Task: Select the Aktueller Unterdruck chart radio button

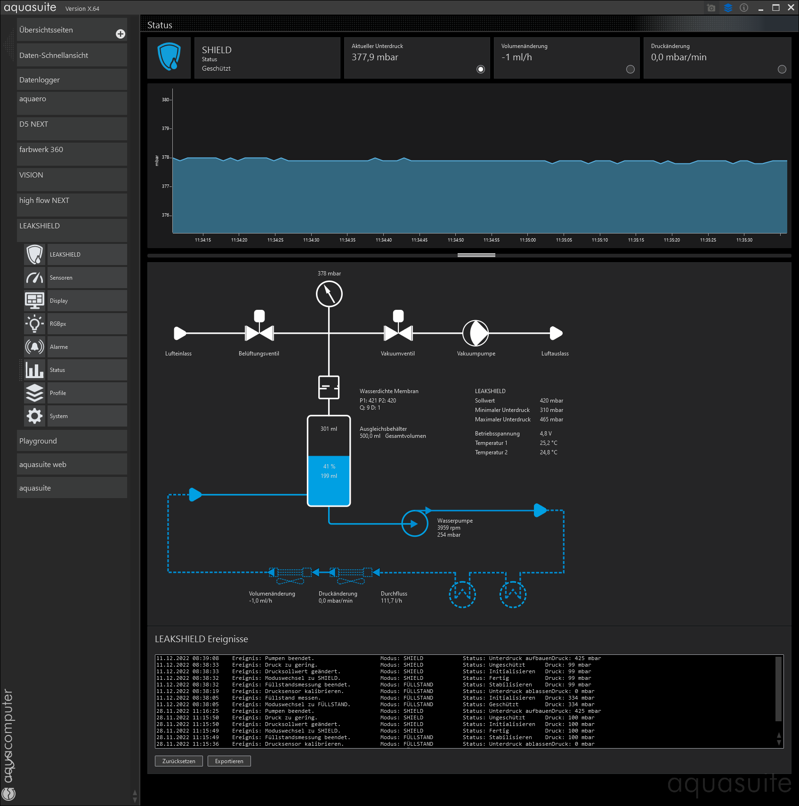Action: [481, 69]
